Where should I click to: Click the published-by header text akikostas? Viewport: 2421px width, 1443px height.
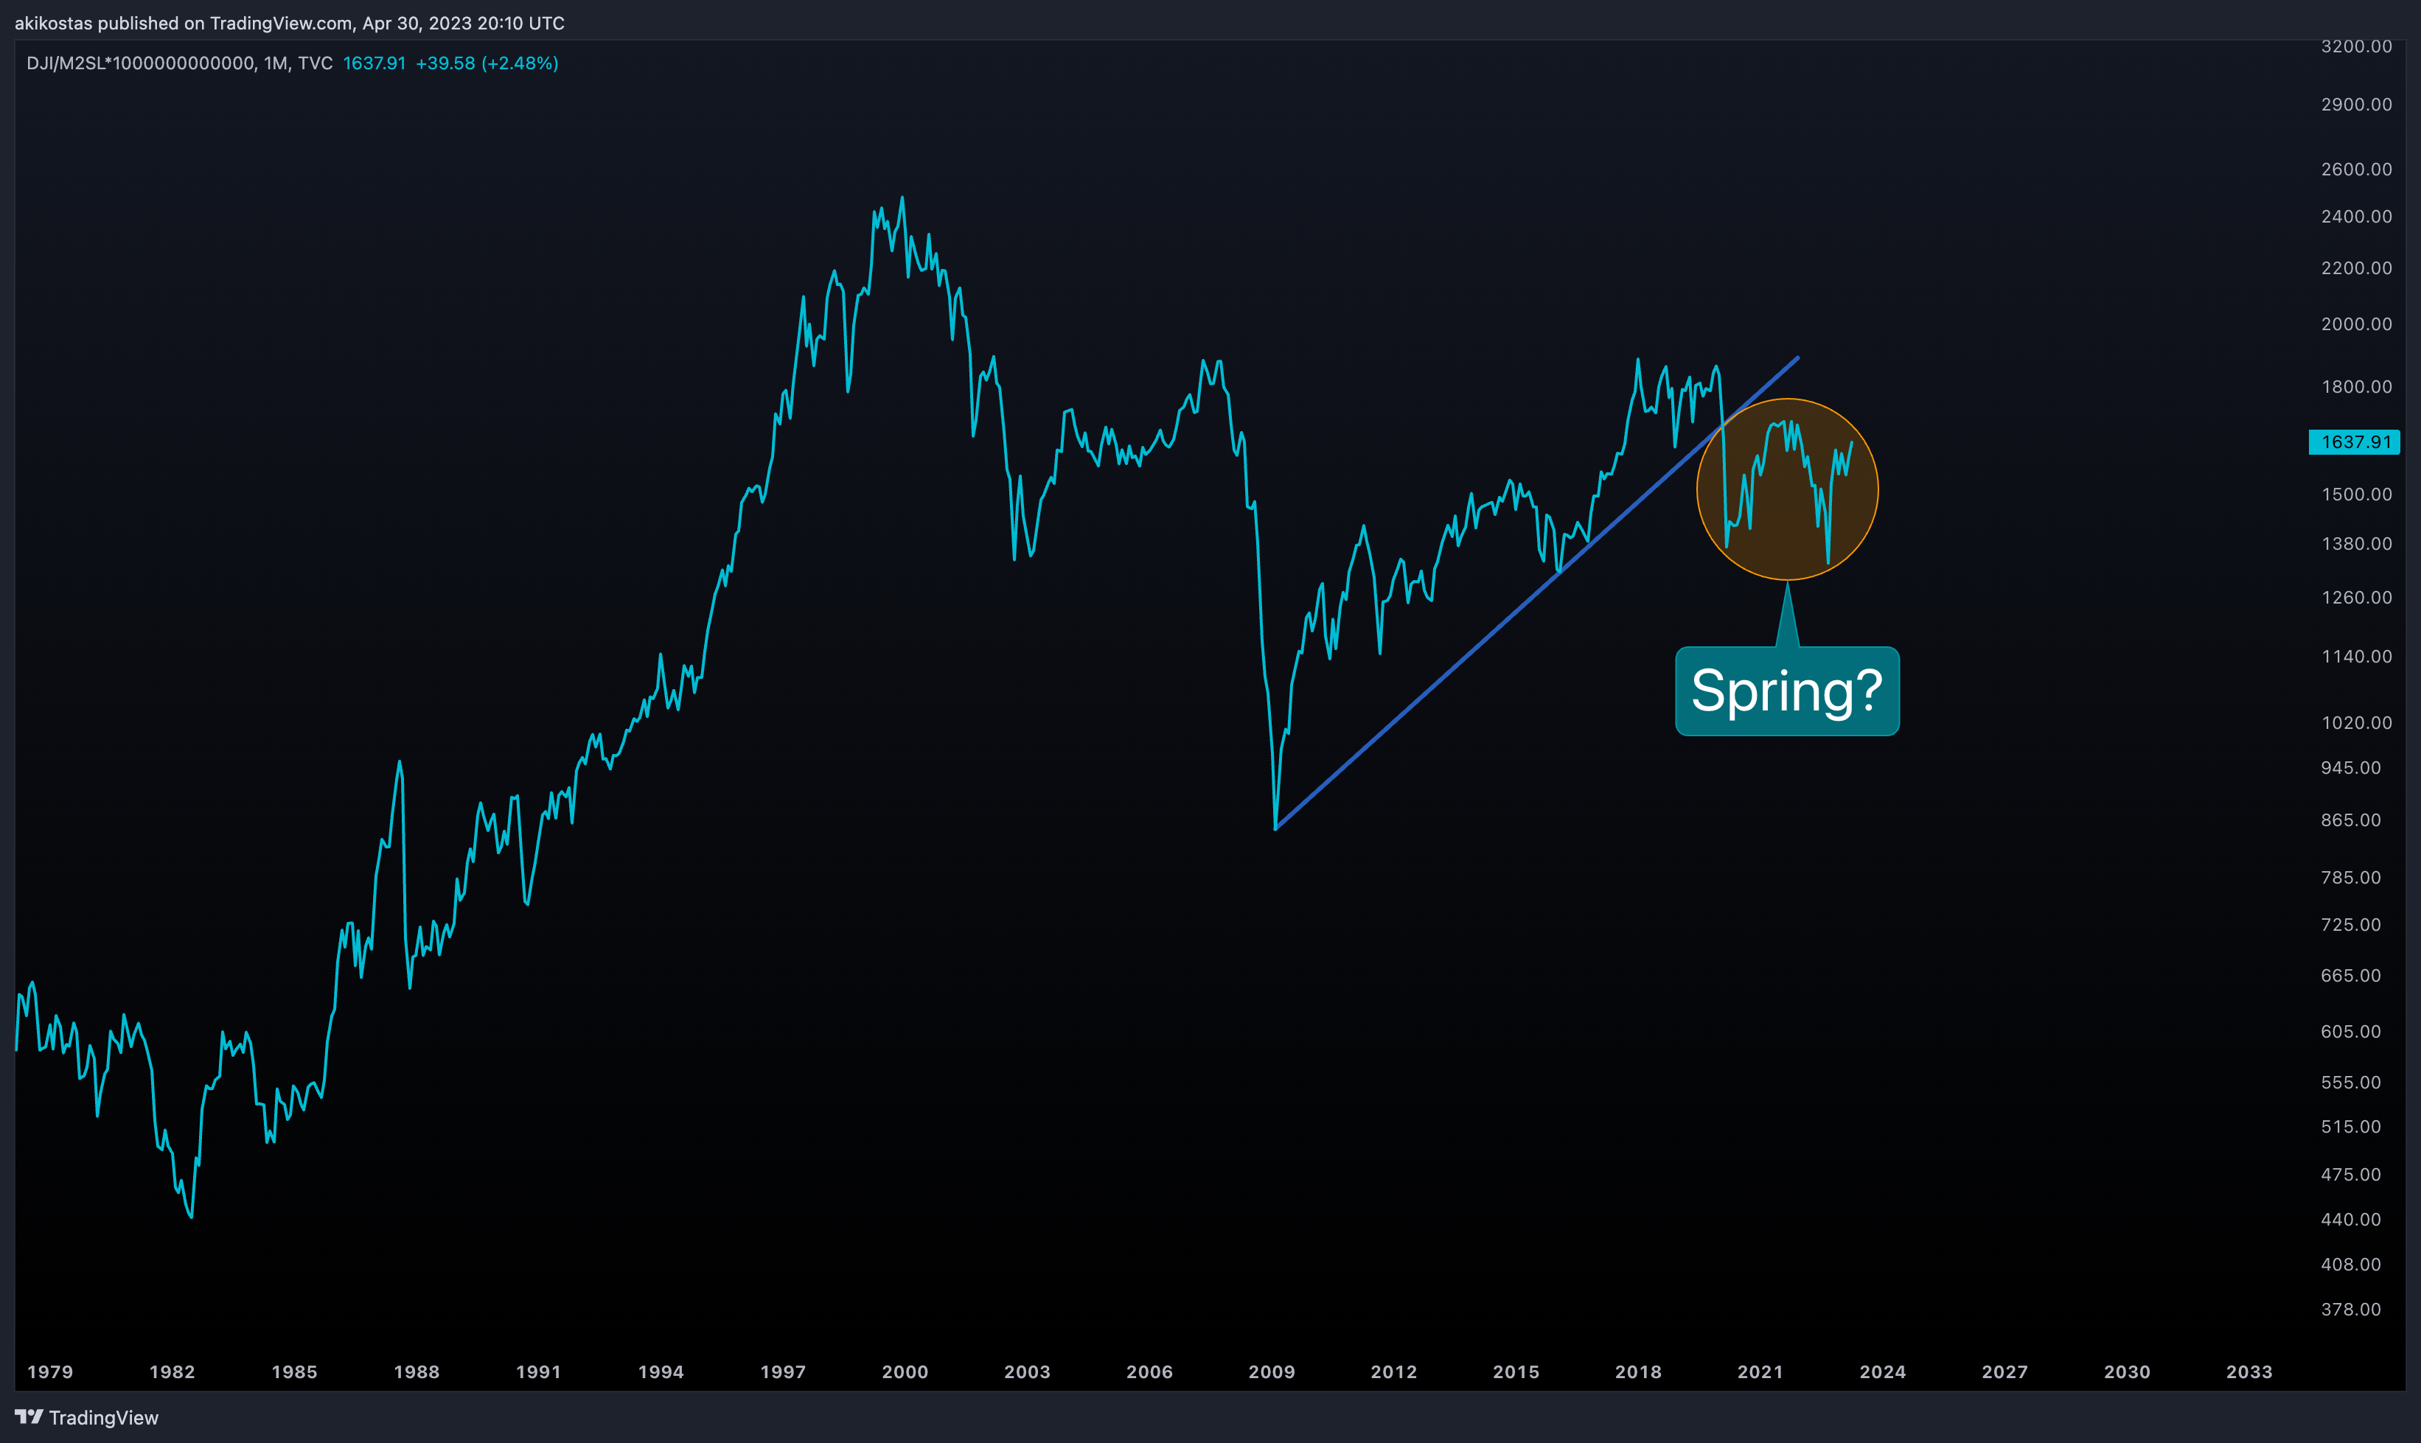54,24
